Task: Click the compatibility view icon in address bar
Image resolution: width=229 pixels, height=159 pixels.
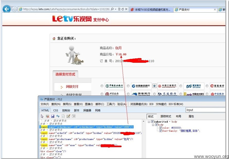Action: pos(119,9)
